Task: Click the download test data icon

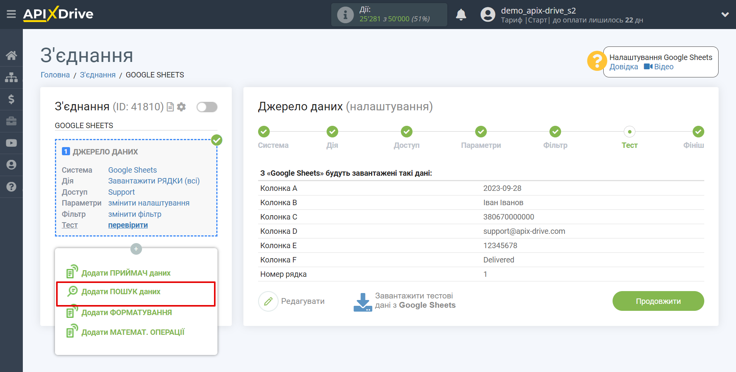Action: tap(363, 302)
